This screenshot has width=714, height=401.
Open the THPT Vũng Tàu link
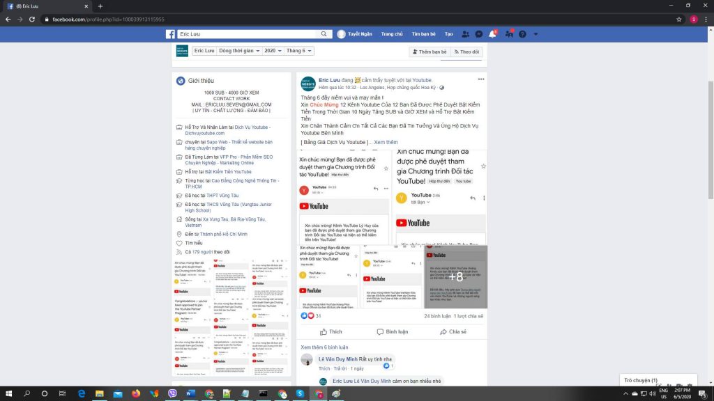pyautogui.click(x=222, y=196)
